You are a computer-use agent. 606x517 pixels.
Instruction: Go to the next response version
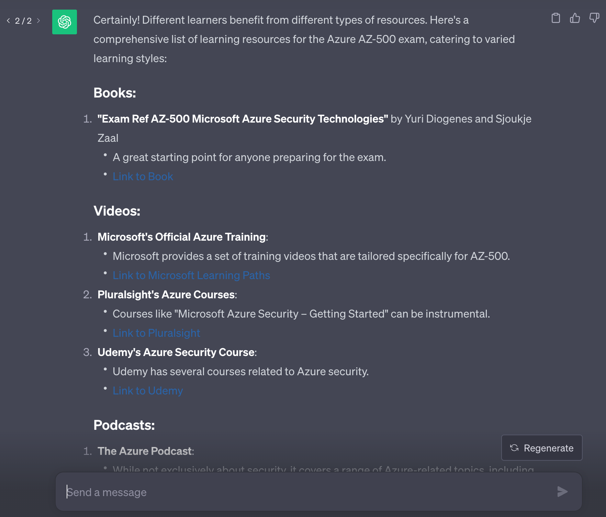coord(38,21)
